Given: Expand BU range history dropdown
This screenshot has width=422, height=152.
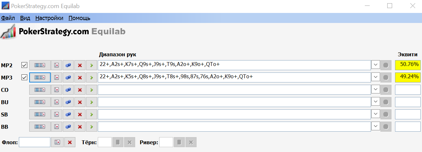Looking at the screenshot, I should [376, 102].
